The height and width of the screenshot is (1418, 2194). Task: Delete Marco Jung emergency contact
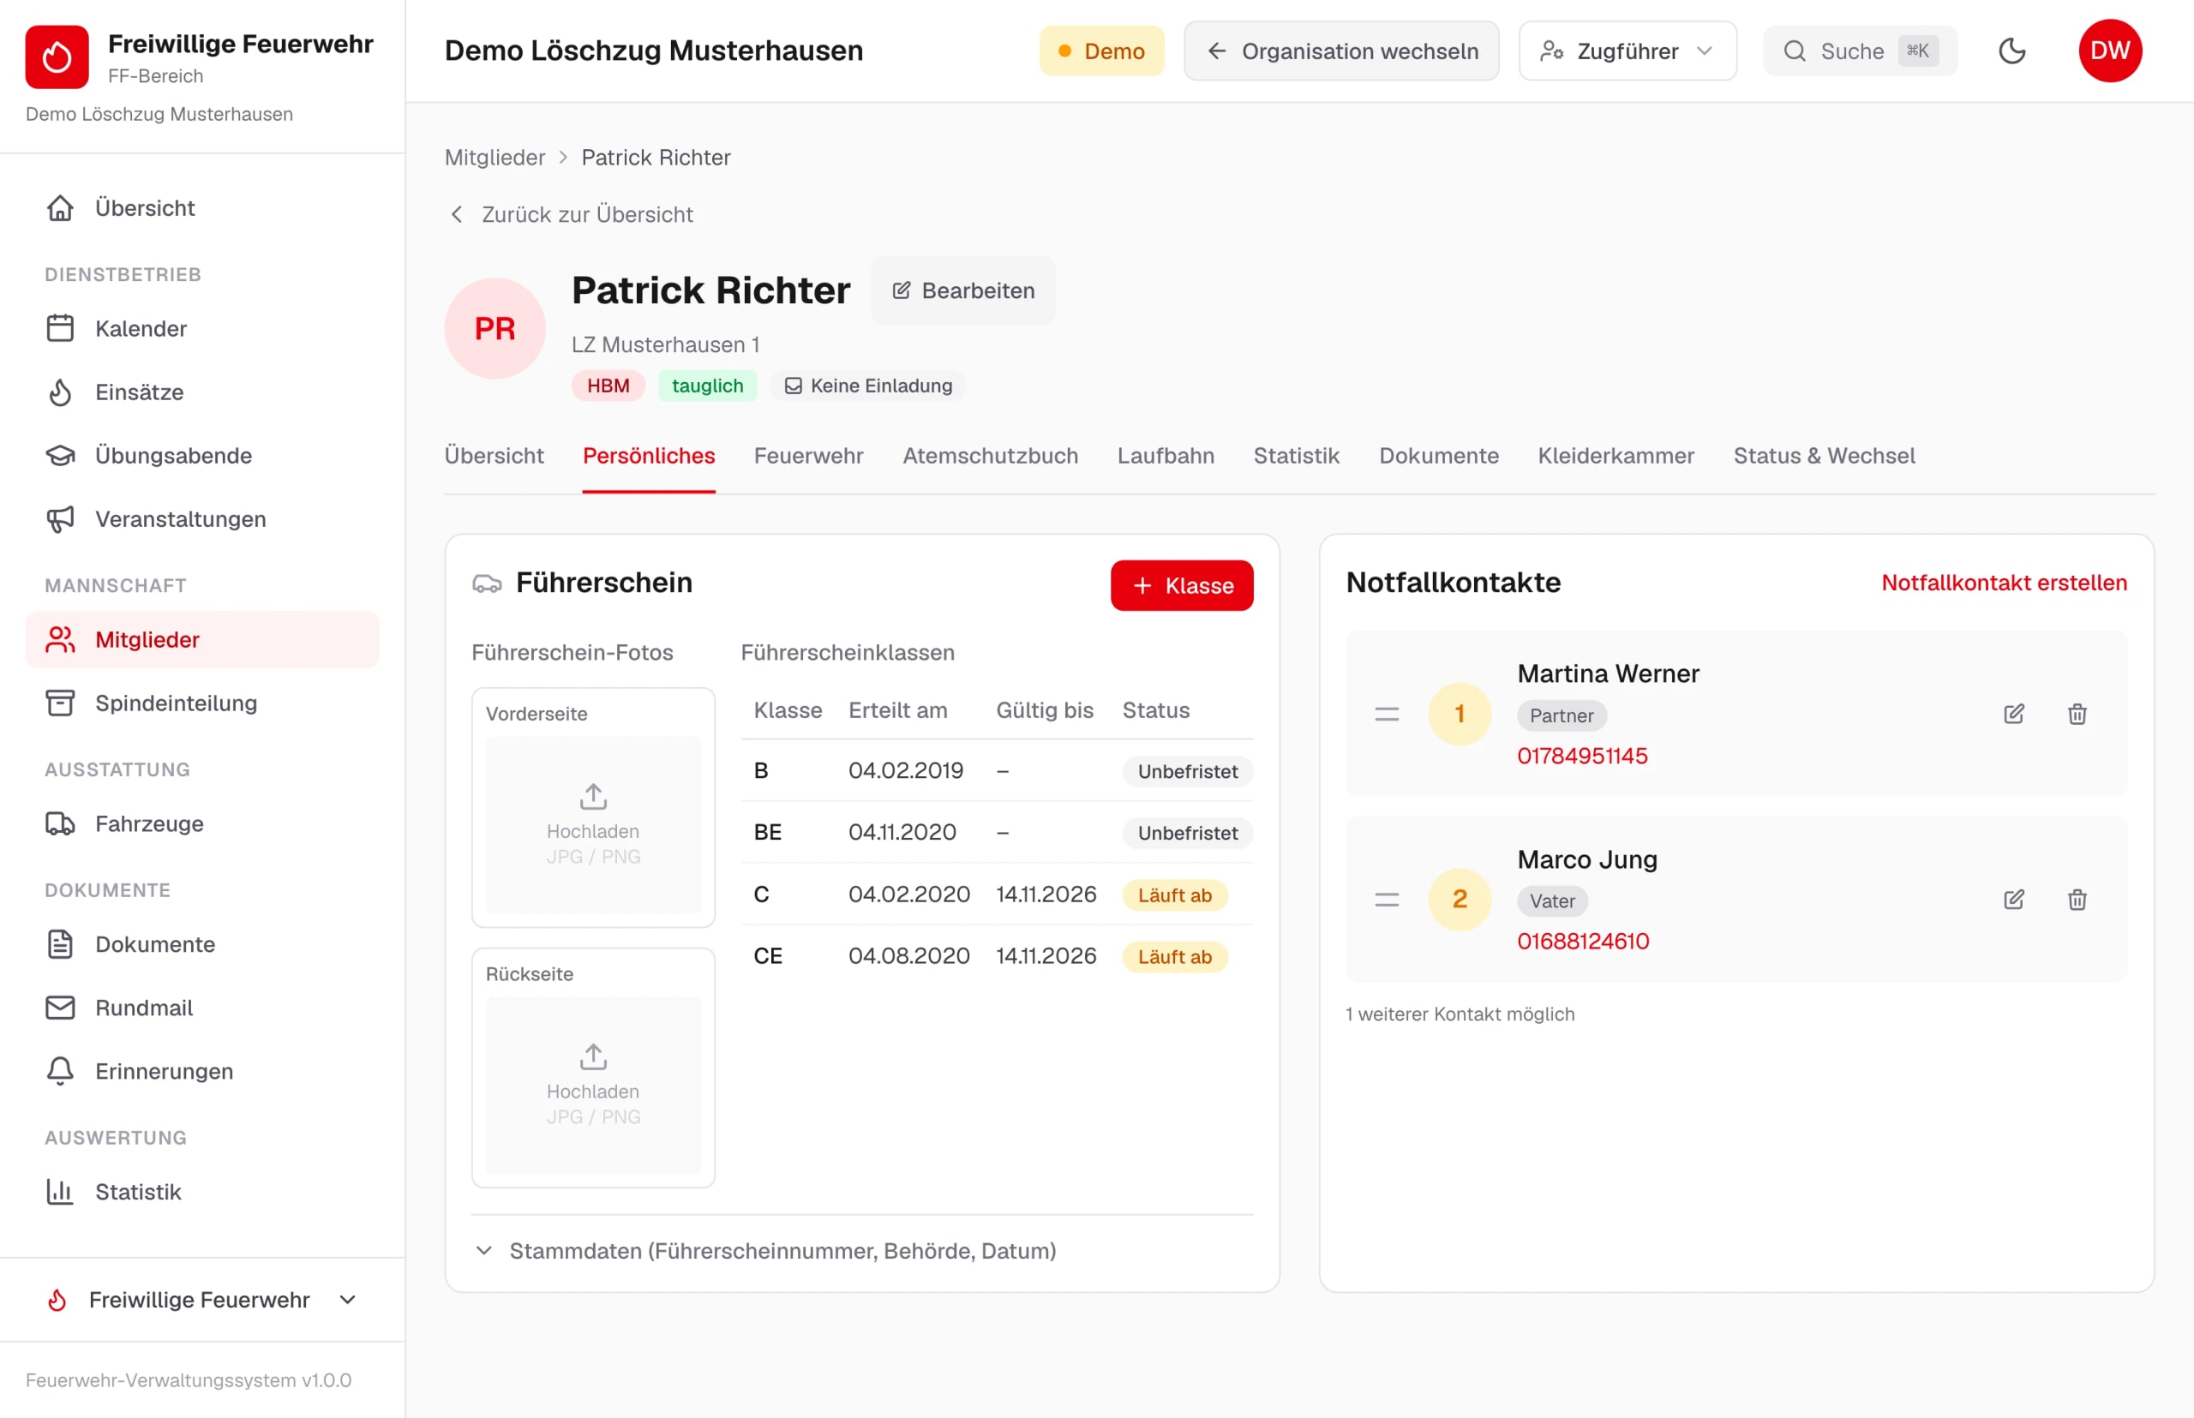[x=2076, y=900]
